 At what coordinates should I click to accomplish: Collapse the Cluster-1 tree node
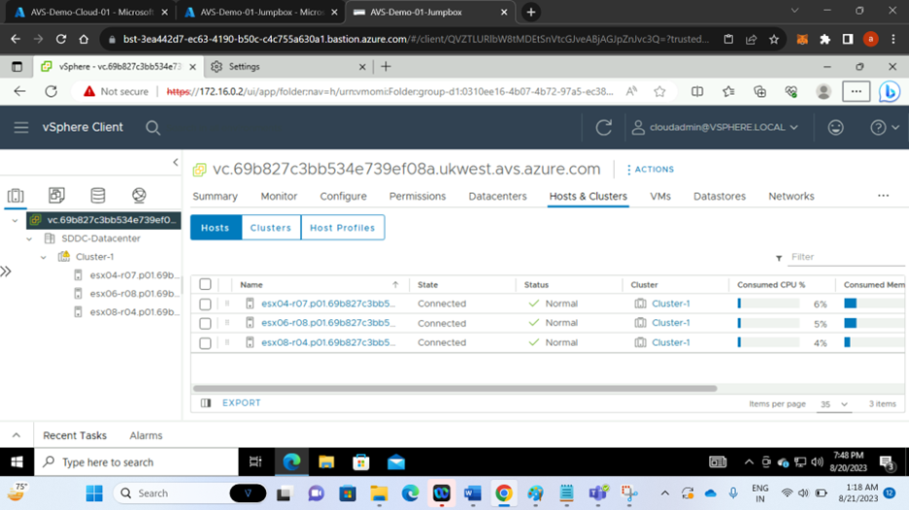[x=44, y=257]
